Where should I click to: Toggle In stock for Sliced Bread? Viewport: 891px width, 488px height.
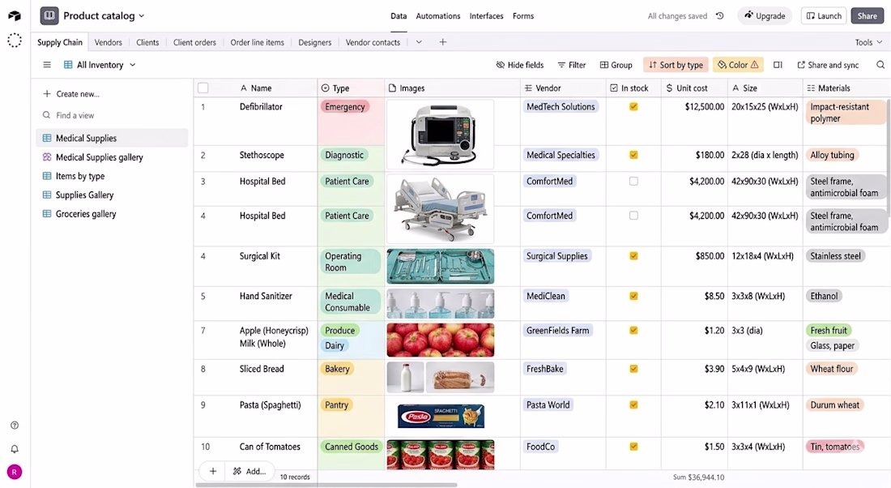[633, 369]
